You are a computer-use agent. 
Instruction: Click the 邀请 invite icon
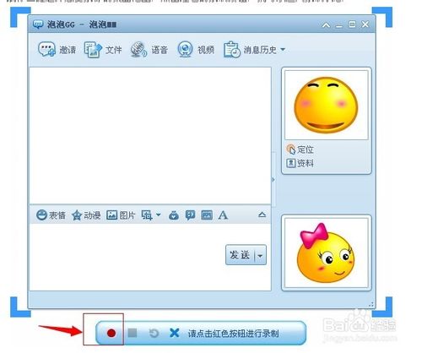pos(46,50)
